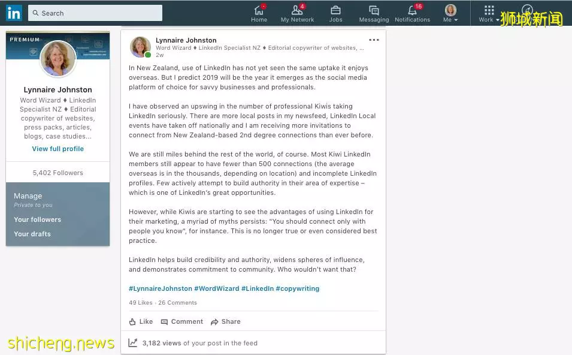Click the post author's profile photo
This screenshot has height=355, width=572.
click(x=140, y=47)
